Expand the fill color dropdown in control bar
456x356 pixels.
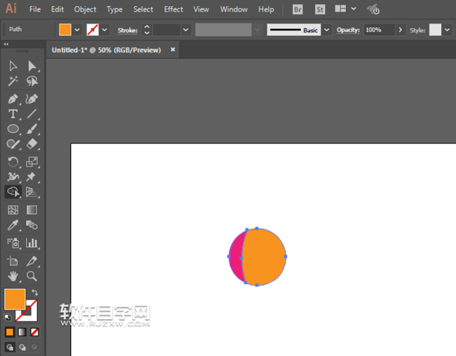(x=77, y=30)
